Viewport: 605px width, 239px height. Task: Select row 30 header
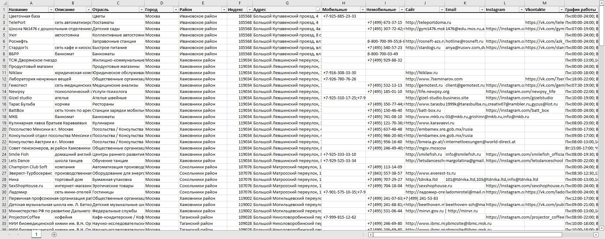[x=4, y=192]
